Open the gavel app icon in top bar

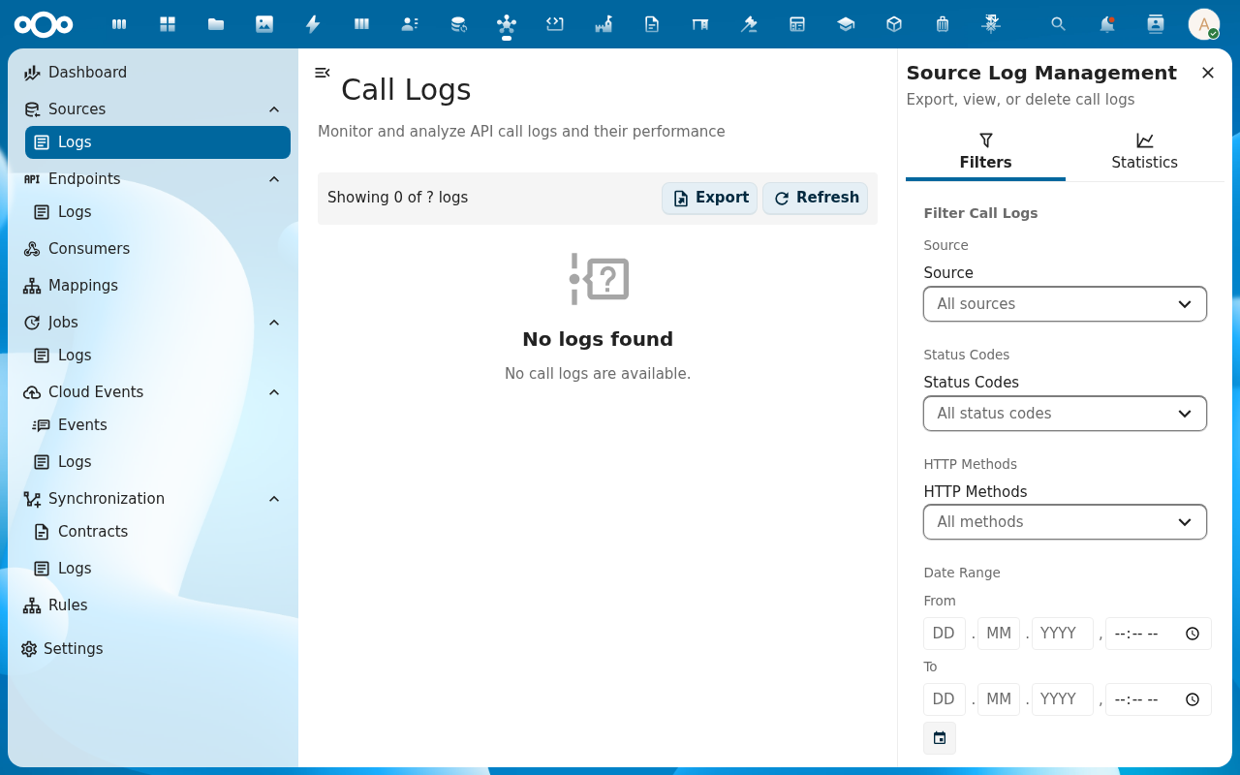pos(749,24)
